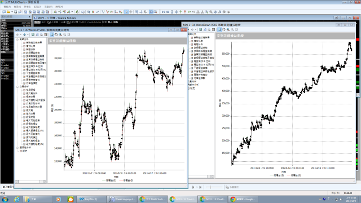The image size is (361, 203).
Task: Open the back-history dropdown in WaveUP report
Action: (21, 35)
